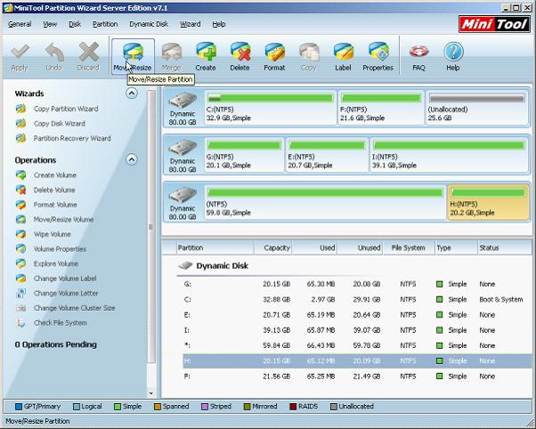Click the Create Volume sidebar icon
Viewport: 536px width, 429px height.
tap(20, 175)
